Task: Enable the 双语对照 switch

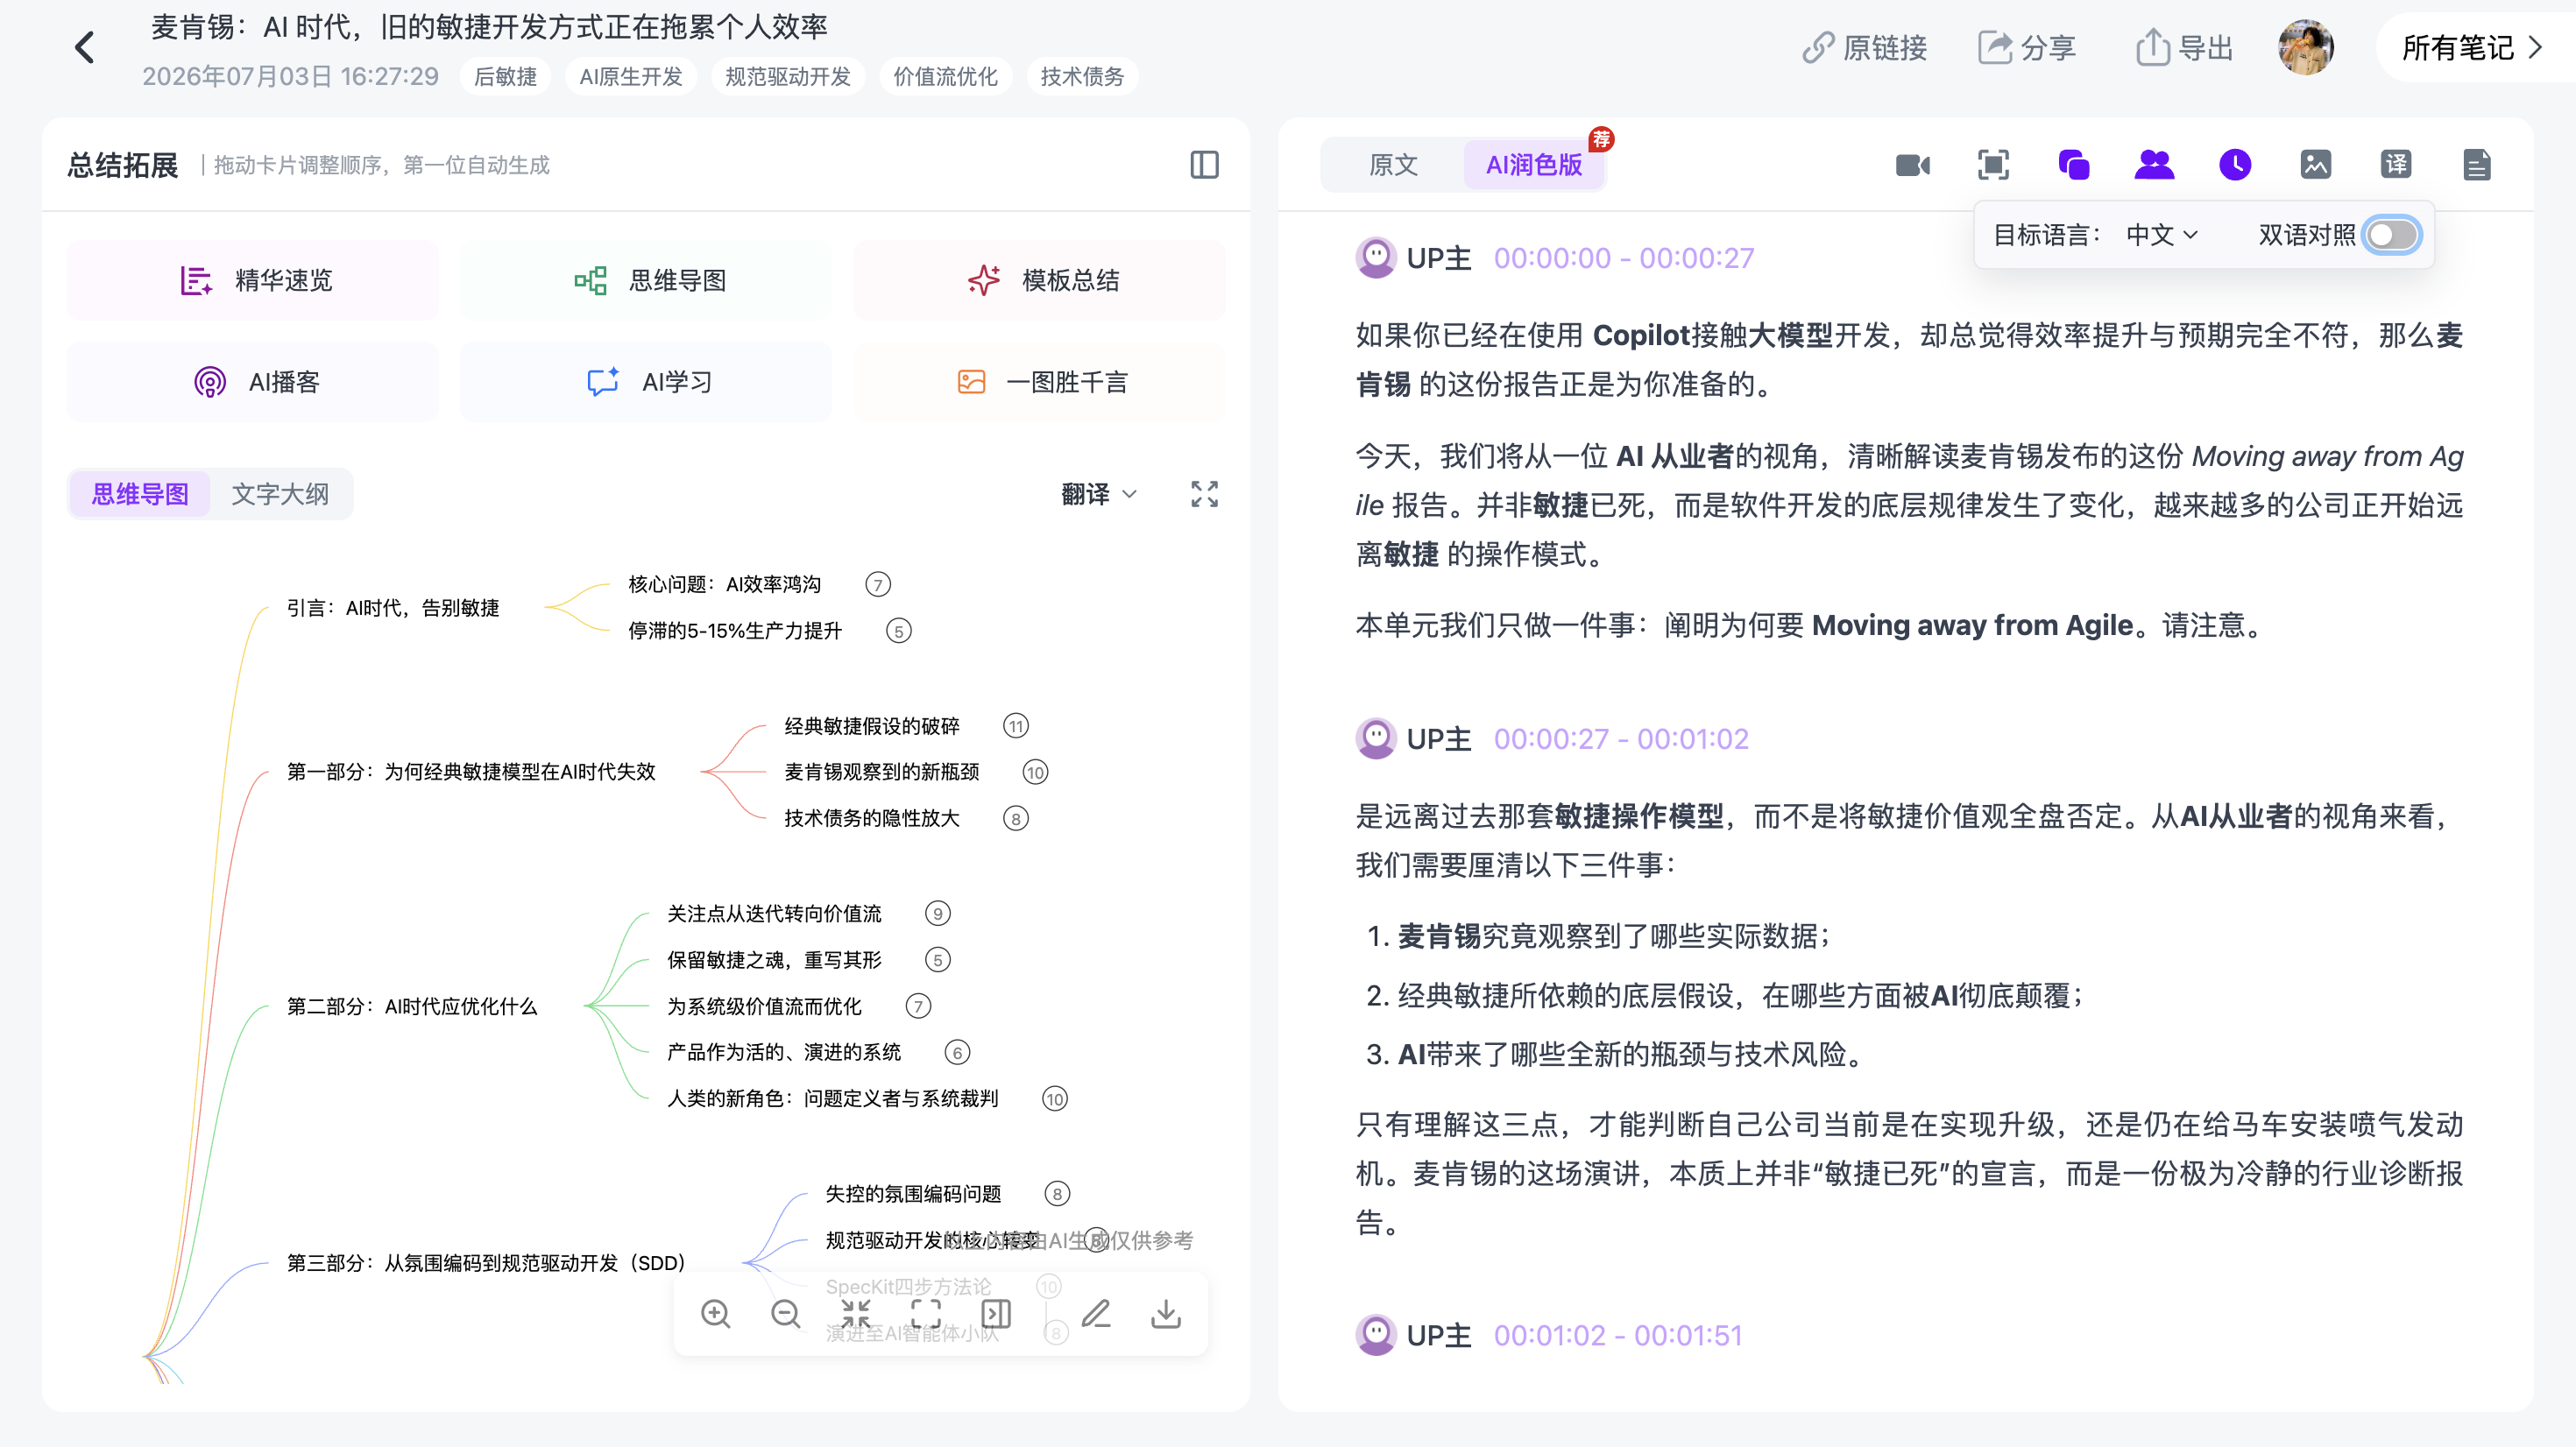Action: [2392, 235]
